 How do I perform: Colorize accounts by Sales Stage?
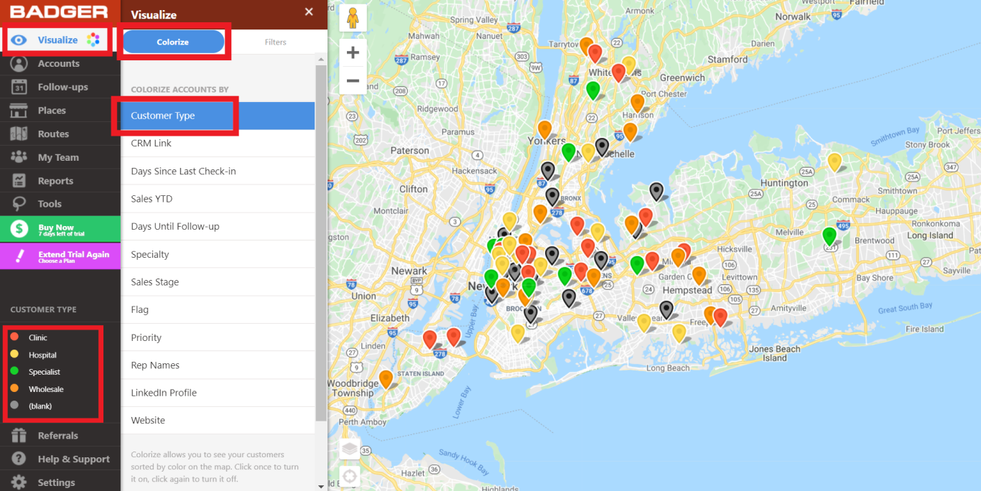218,282
